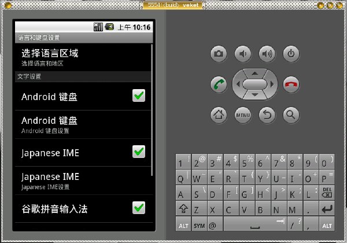347x243 pixels.
Task: Click the Q key
Action: (183, 177)
